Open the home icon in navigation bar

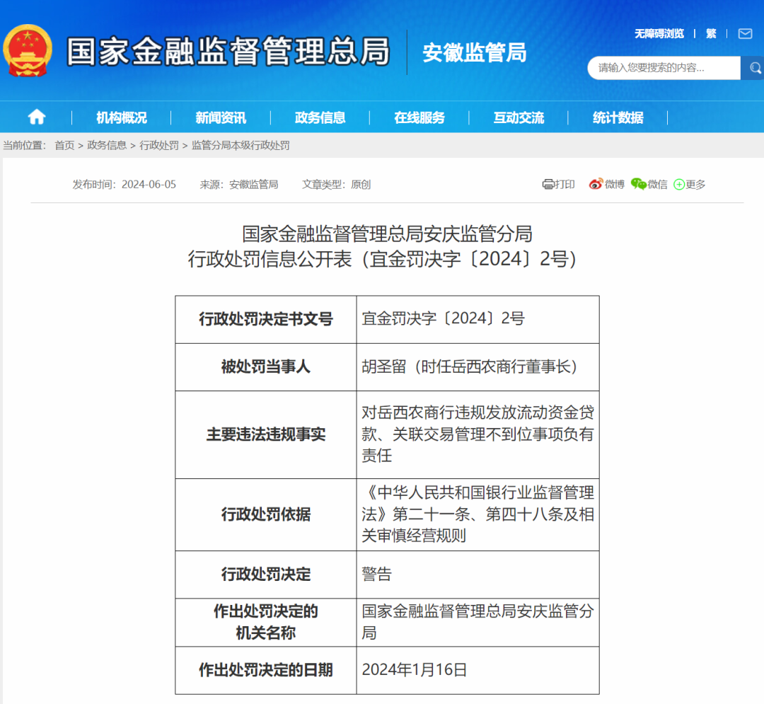pos(37,117)
